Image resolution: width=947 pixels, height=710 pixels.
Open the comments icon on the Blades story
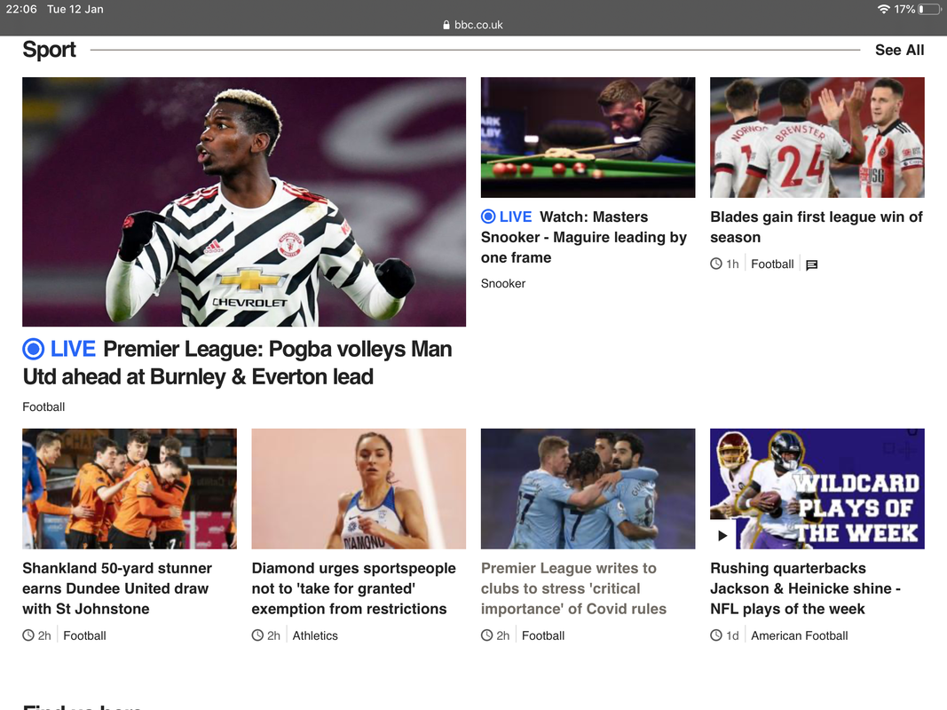[812, 264]
